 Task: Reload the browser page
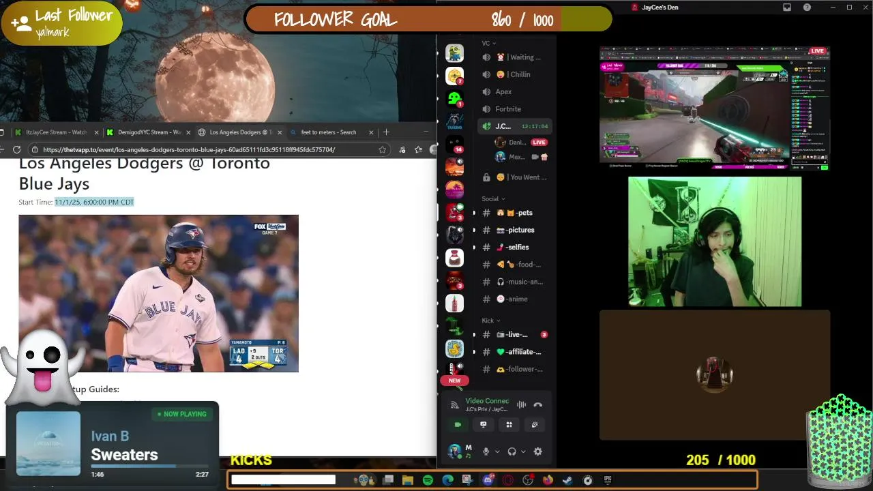coord(16,149)
